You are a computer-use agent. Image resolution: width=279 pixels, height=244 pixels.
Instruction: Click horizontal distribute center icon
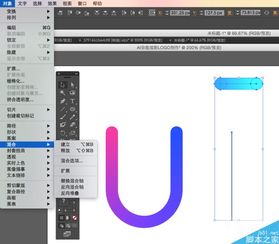click(x=133, y=13)
